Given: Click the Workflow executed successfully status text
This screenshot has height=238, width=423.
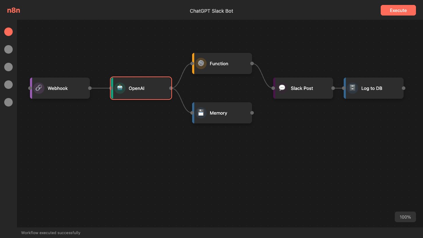Looking at the screenshot, I should tap(51, 233).
